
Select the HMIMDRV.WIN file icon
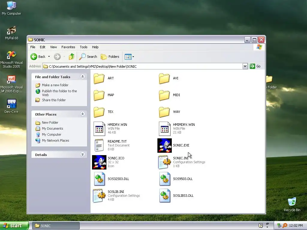165,129
